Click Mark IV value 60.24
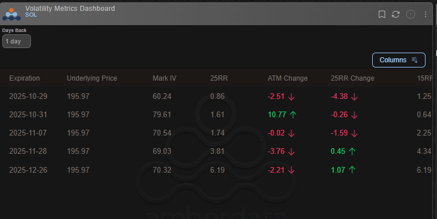 [162, 97]
